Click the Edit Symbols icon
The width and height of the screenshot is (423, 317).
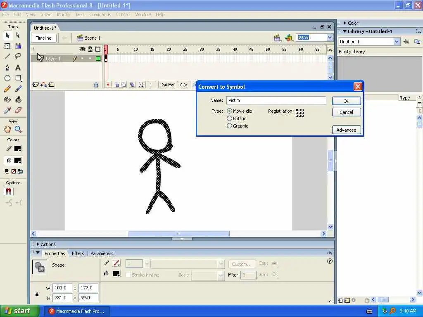point(289,38)
